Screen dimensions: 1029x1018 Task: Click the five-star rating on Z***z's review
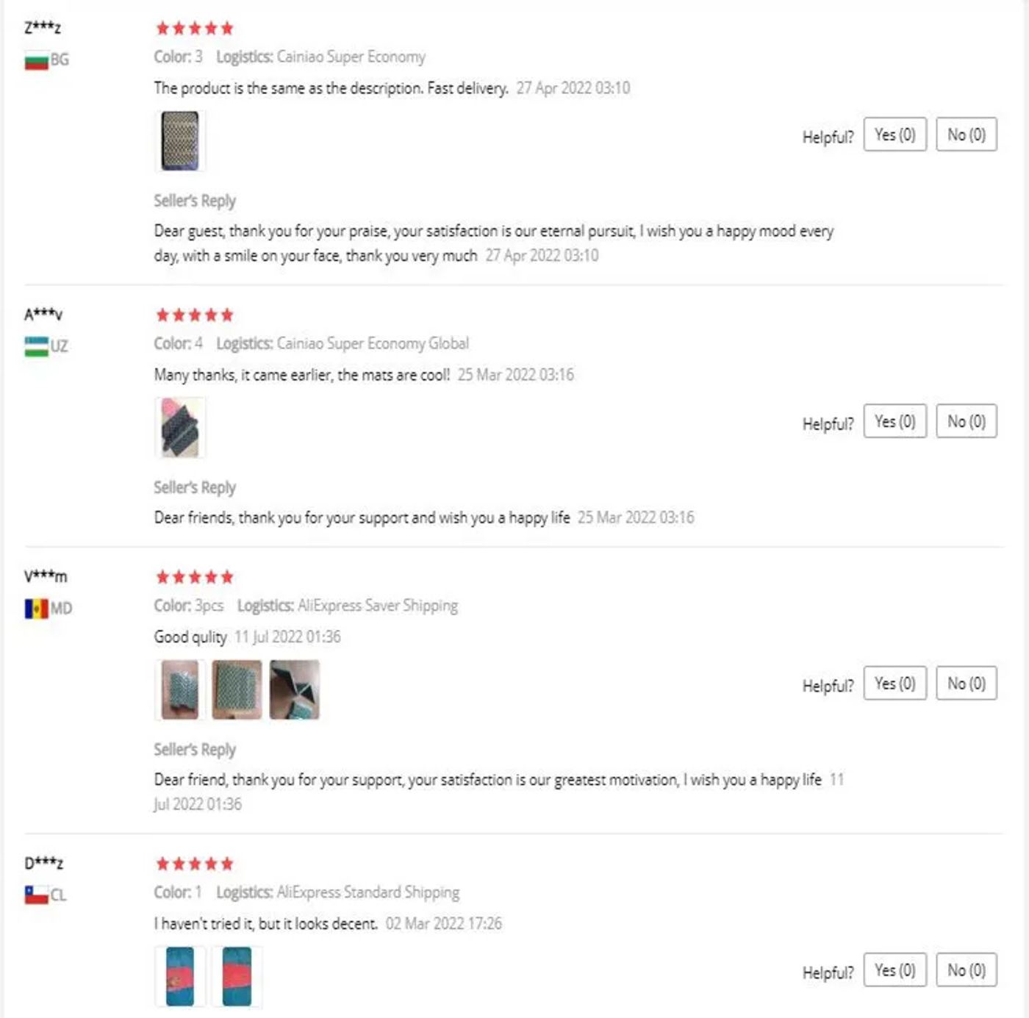(x=195, y=29)
